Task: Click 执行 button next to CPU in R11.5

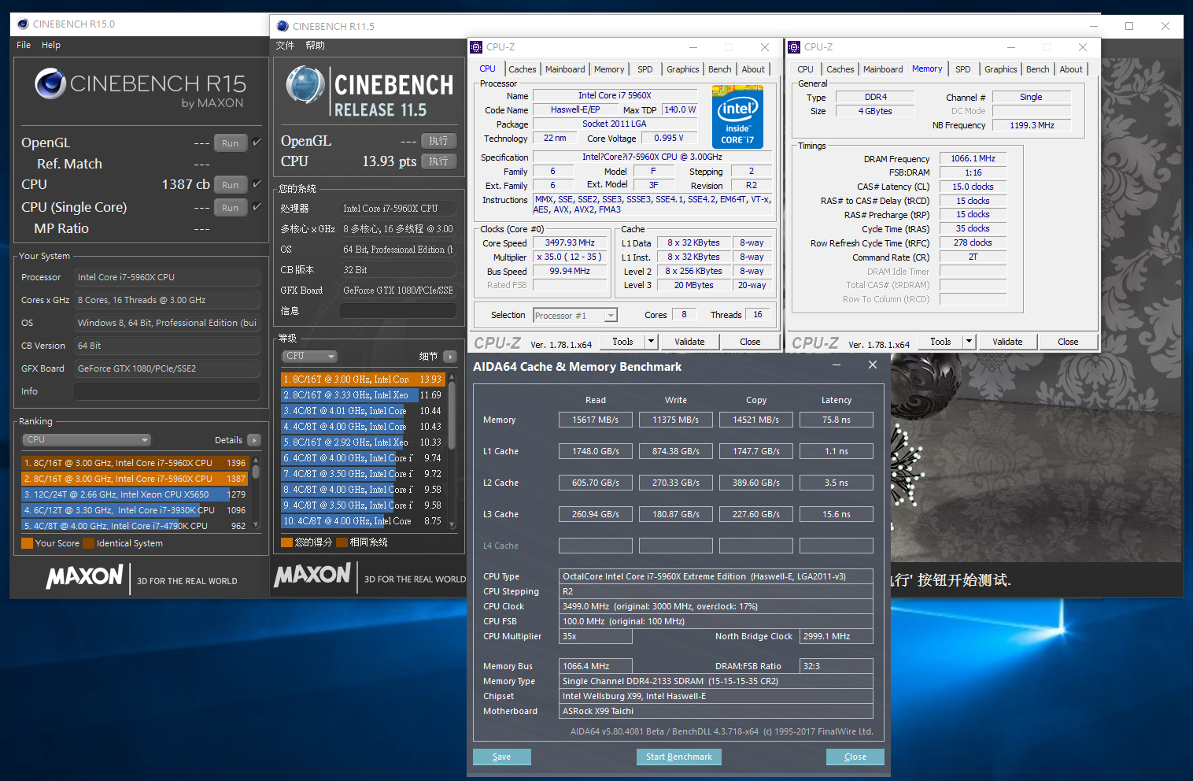Action: [x=439, y=161]
